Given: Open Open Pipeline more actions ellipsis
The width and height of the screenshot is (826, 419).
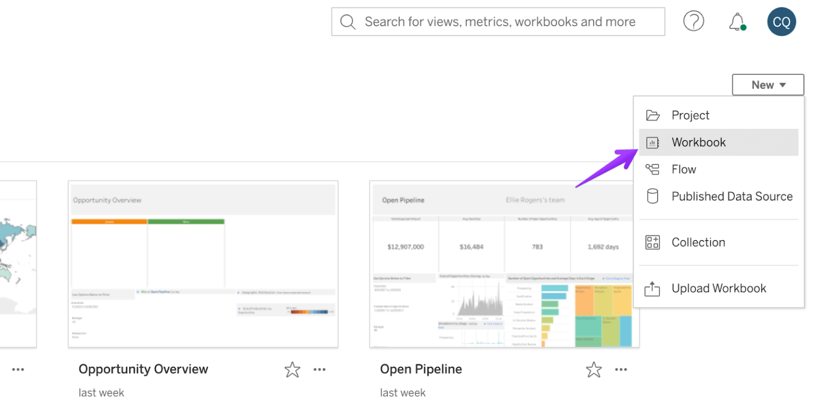Looking at the screenshot, I should click(621, 370).
